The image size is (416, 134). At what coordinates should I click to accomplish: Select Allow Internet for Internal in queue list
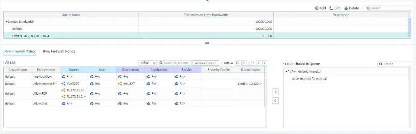coord(309,79)
